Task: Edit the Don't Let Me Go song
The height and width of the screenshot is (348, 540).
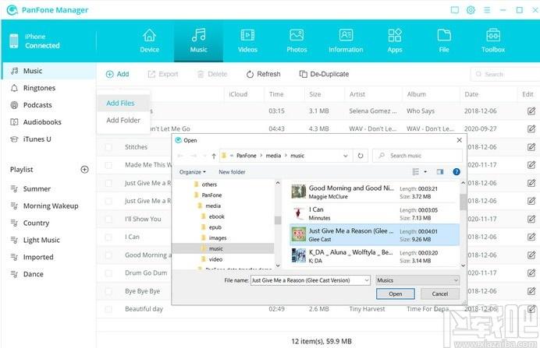Action: coord(531,128)
